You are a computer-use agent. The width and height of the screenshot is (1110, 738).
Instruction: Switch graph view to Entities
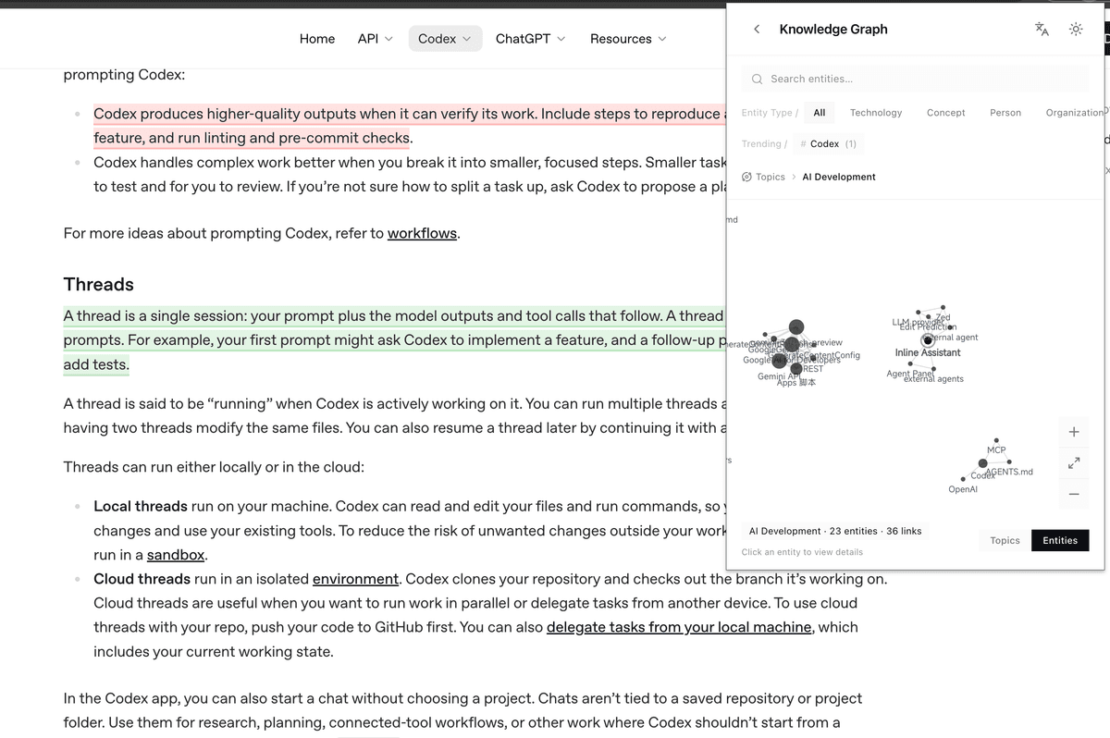pyautogui.click(x=1060, y=541)
